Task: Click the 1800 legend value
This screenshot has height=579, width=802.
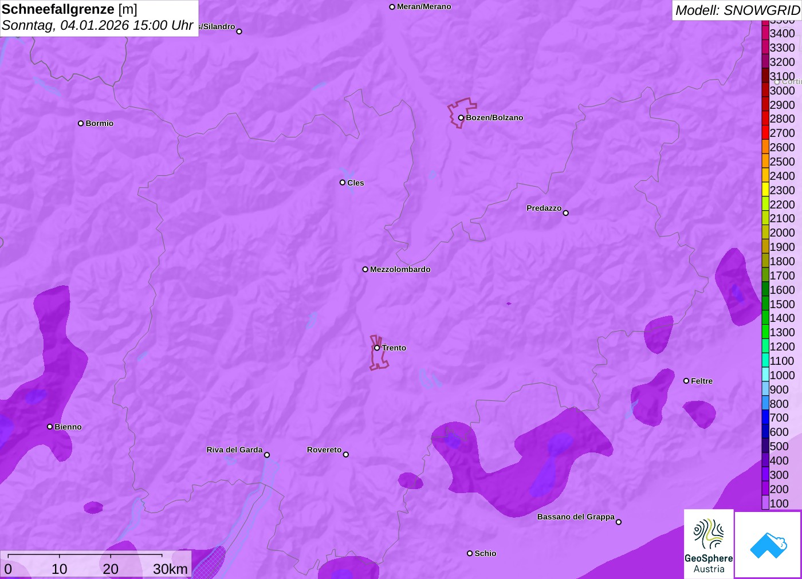Action: click(x=783, y=261)
